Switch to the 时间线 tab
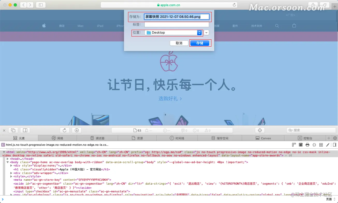 coord(177,138)
